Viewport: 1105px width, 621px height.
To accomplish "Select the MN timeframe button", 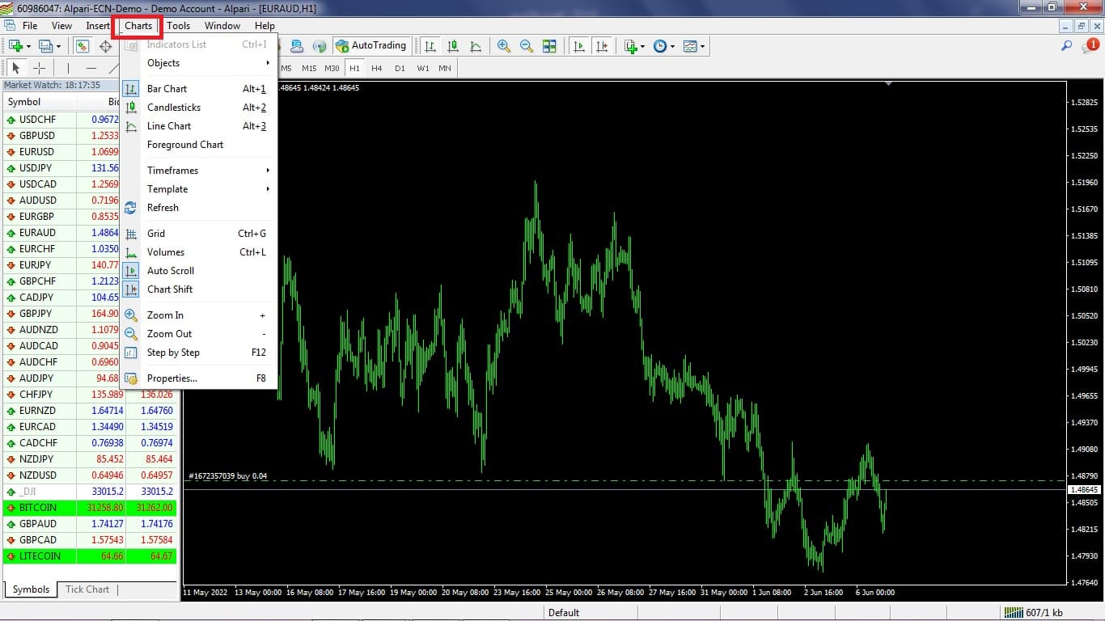I will [445, 69].
